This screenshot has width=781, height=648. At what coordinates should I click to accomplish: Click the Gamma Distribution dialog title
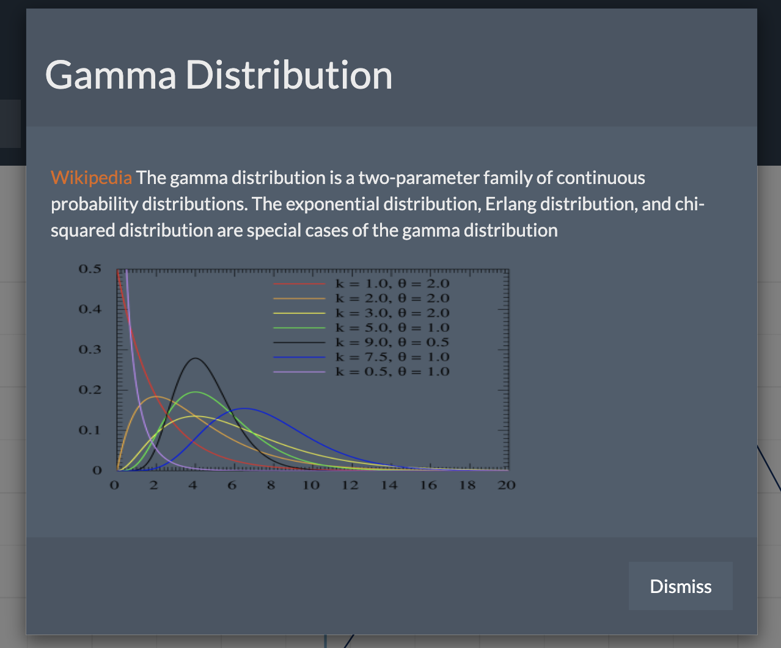point(219,75)
